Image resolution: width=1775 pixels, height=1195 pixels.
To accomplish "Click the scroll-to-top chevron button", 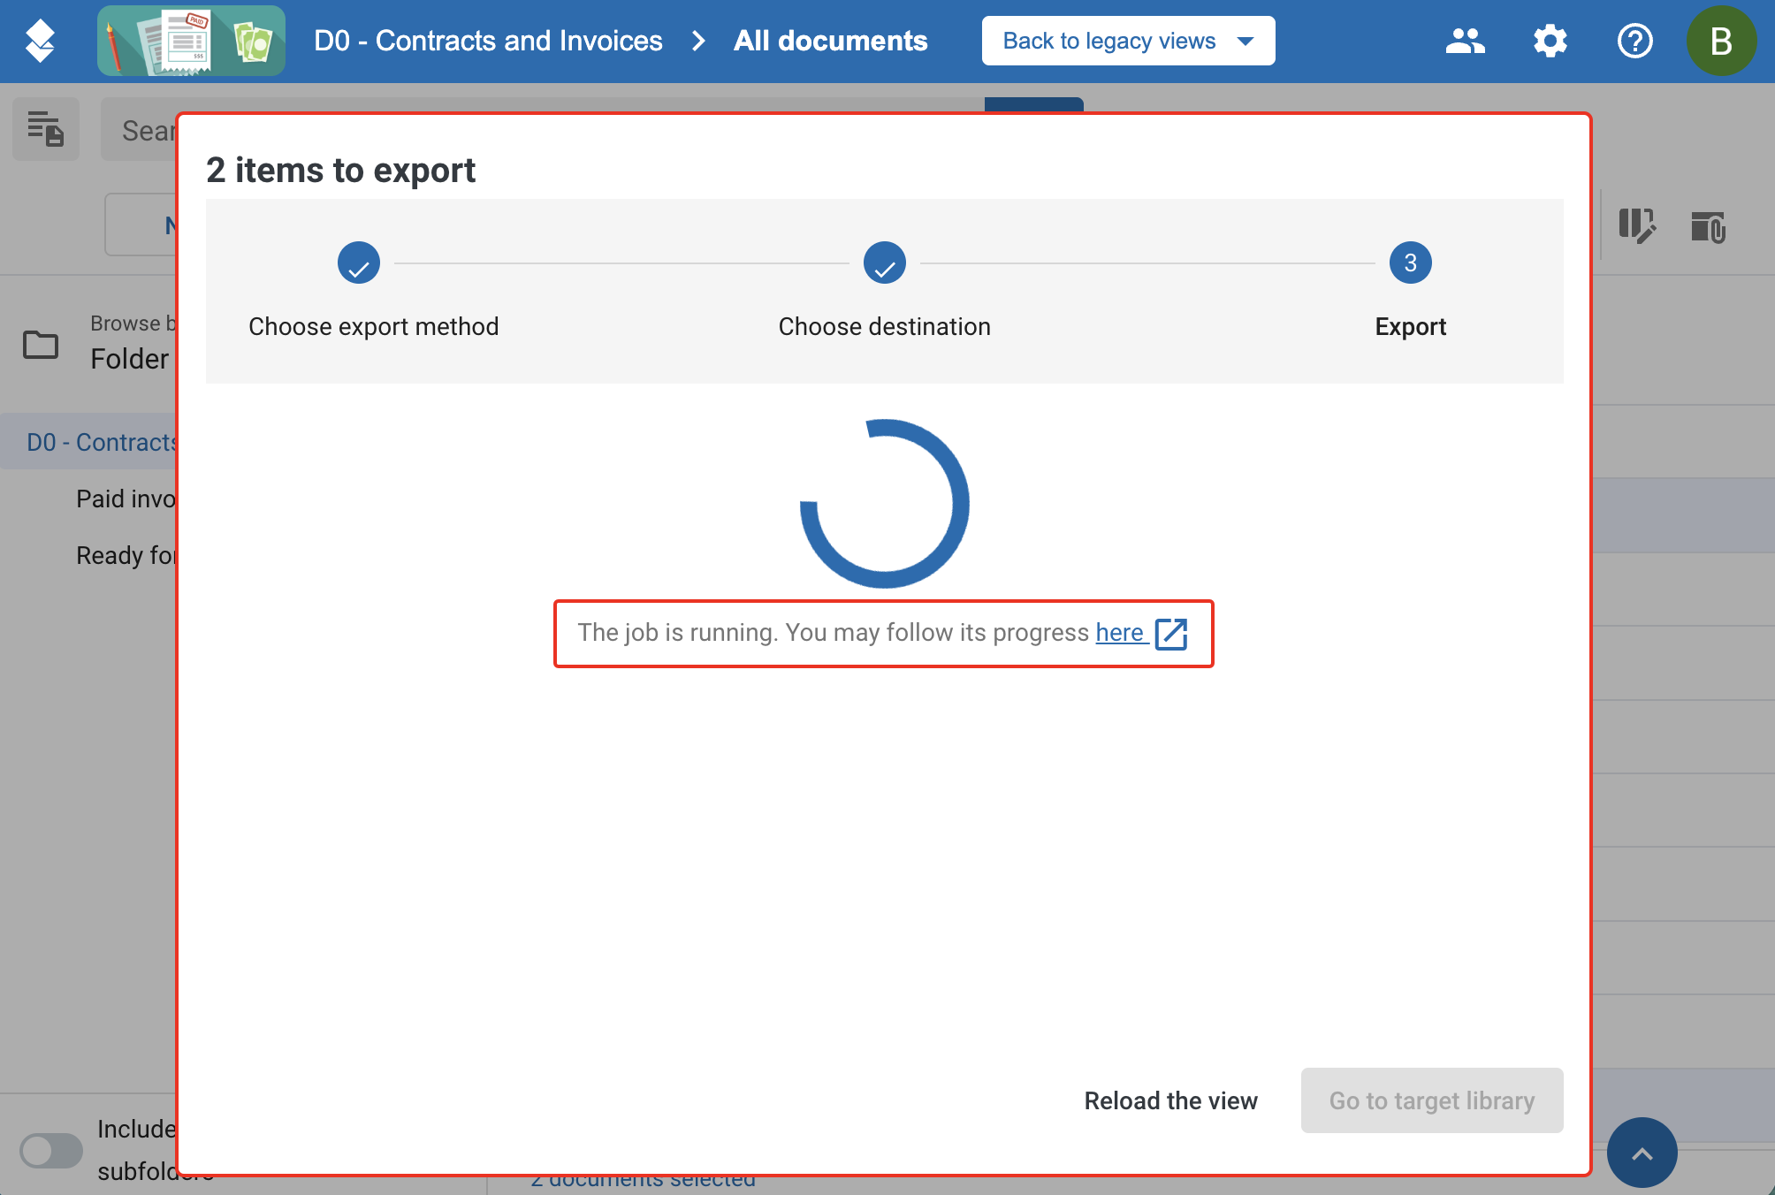I will tap(1642, 1153).
